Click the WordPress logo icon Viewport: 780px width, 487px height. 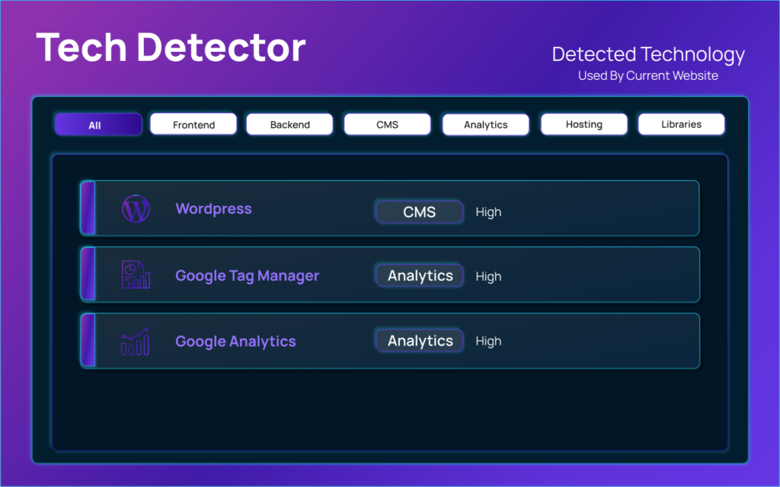136,209
